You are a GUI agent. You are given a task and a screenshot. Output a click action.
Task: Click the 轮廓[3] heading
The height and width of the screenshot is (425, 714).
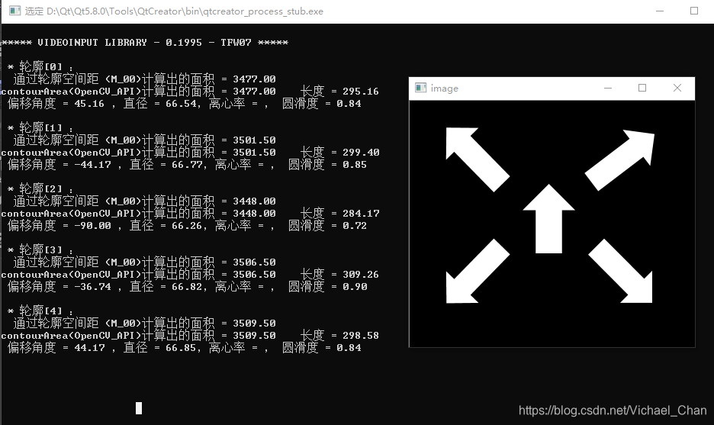tap(40, 250)
